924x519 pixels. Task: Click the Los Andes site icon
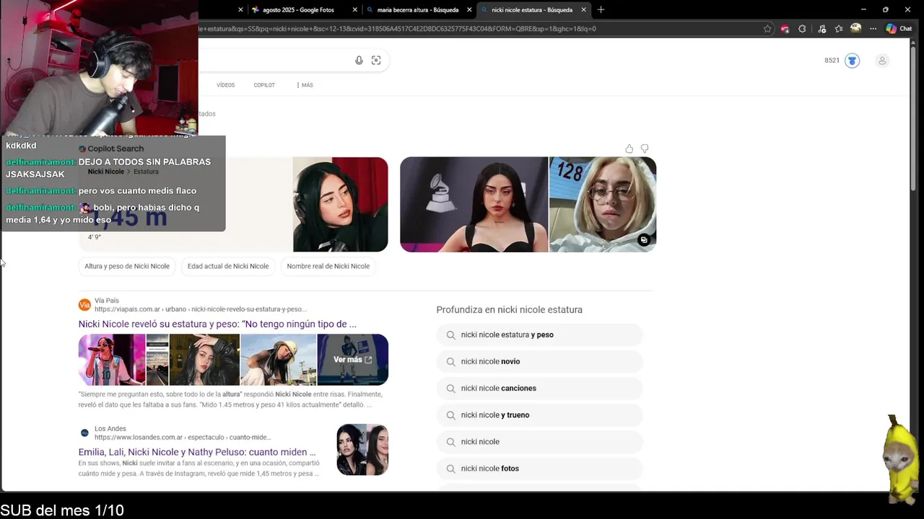click(x=84, y=432)
